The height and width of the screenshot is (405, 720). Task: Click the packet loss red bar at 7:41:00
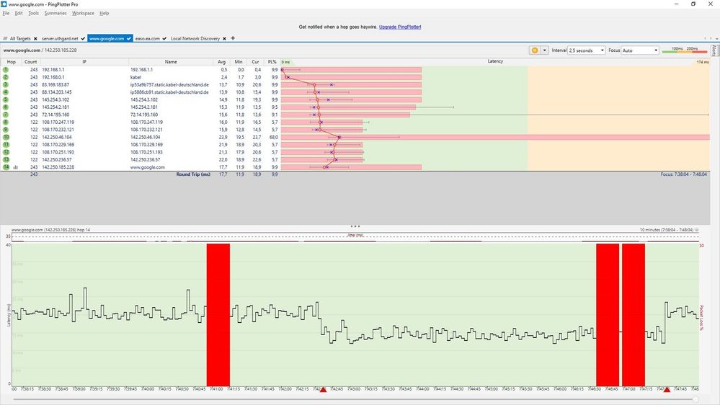coord(218,315)
